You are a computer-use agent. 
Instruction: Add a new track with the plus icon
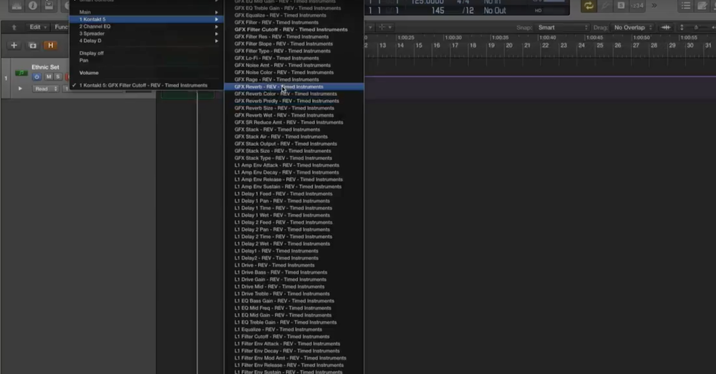[14, 45]
